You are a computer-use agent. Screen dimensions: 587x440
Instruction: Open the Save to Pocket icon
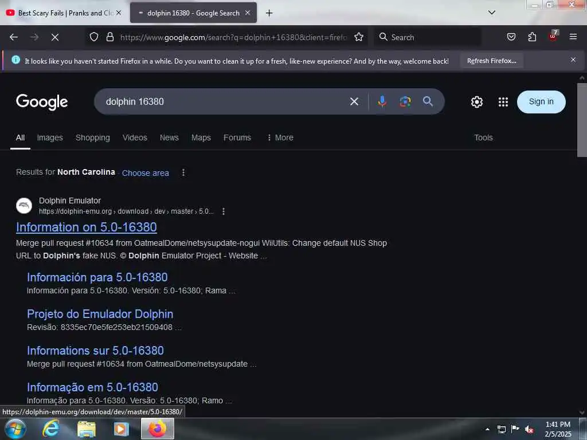click(511, 37)
